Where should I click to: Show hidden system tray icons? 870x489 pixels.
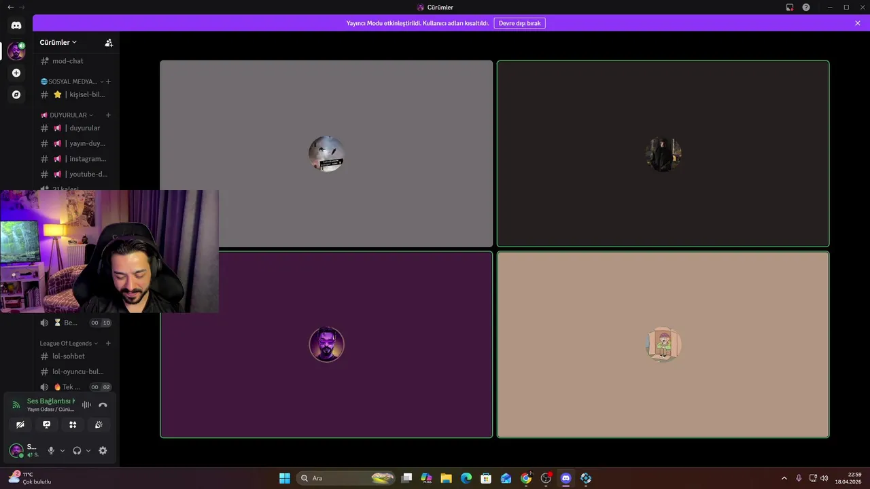coord(784,478)
